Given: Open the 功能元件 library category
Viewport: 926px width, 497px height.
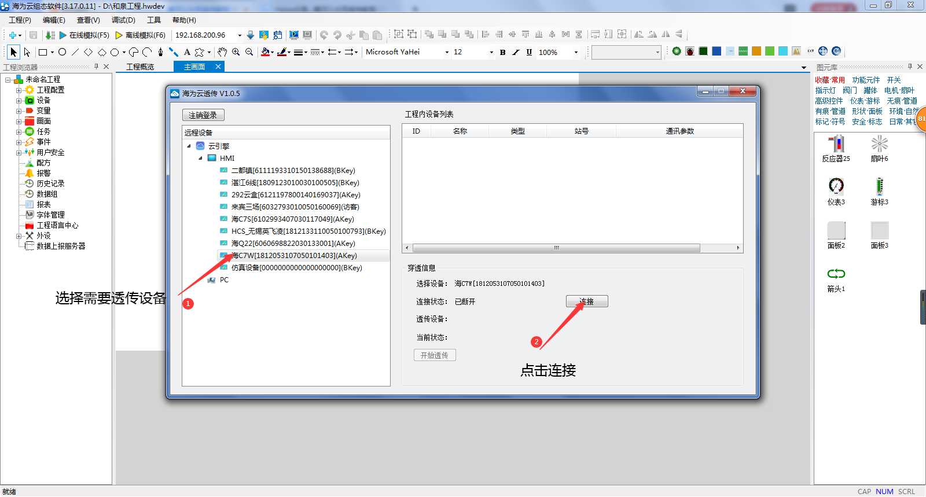Looking at the screenshot, I should coord(866,80).
